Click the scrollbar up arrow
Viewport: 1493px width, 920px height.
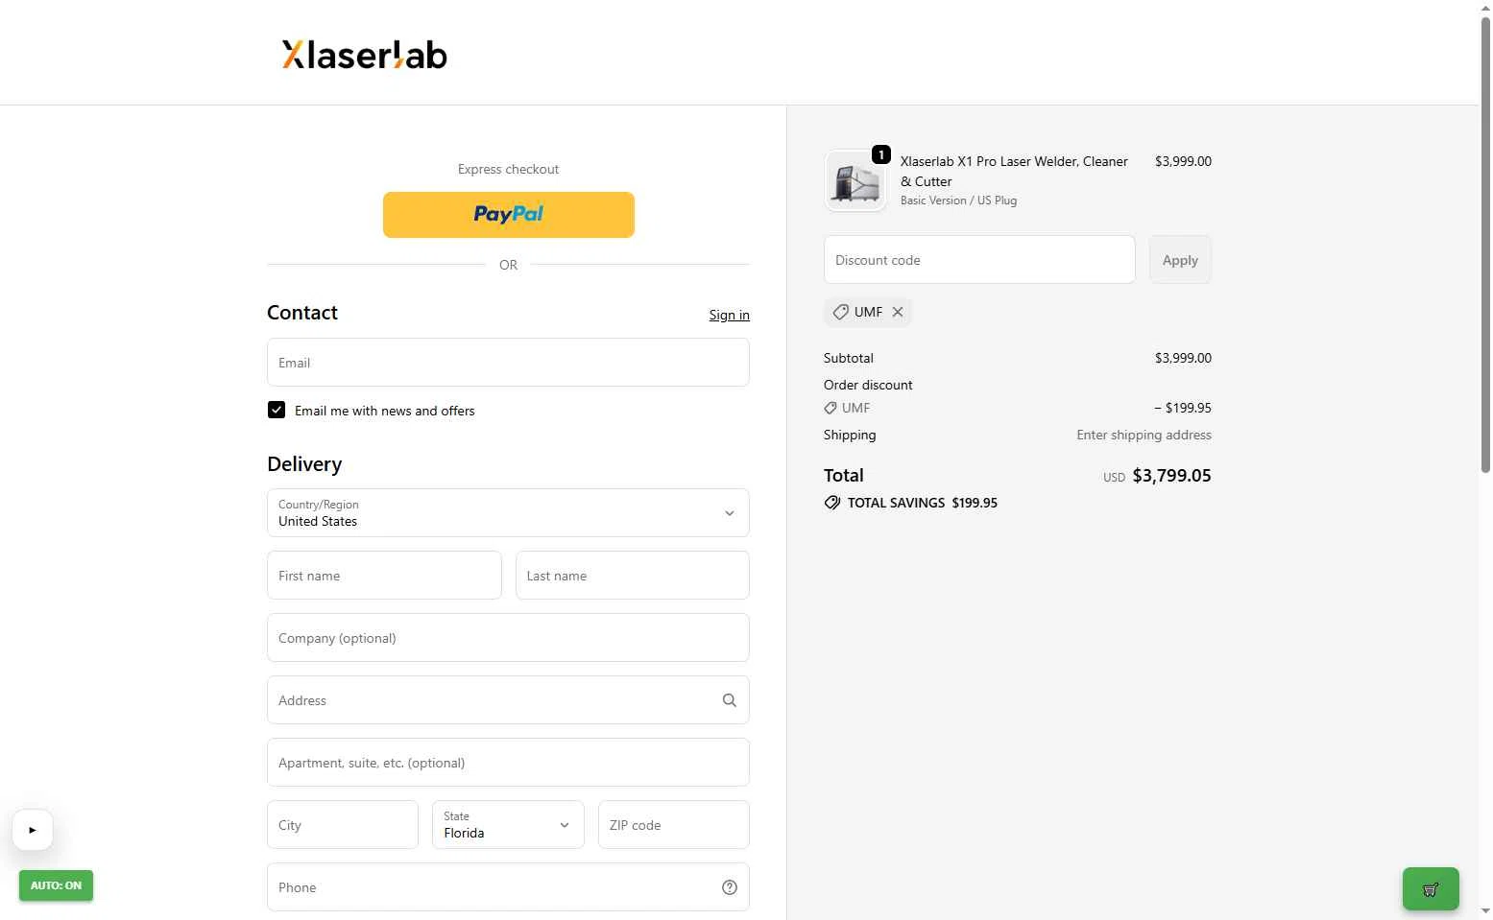[x=1485, y=8]
